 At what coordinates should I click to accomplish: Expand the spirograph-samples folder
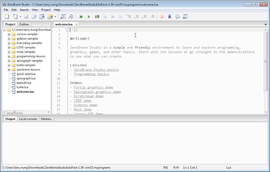(x=9, y=61)
